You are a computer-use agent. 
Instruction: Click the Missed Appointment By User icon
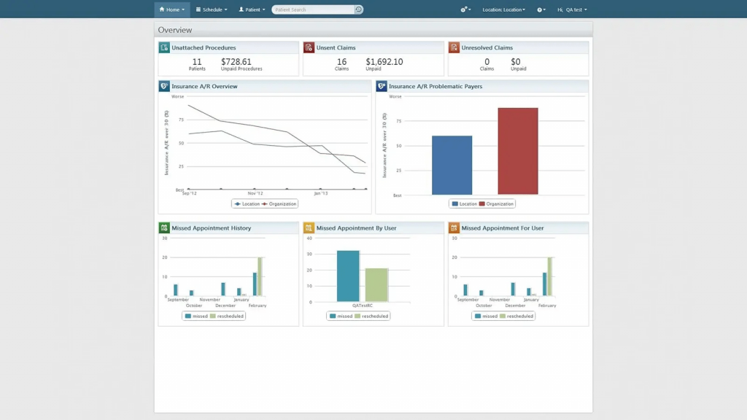pos(309,227)
